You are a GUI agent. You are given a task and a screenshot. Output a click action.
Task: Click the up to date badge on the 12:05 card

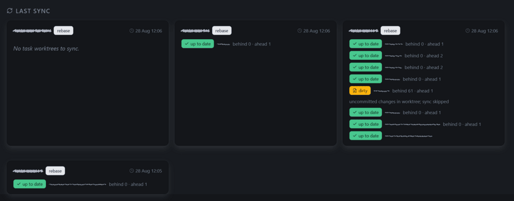coord(30,184)
